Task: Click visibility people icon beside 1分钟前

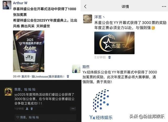Action: 27,109
